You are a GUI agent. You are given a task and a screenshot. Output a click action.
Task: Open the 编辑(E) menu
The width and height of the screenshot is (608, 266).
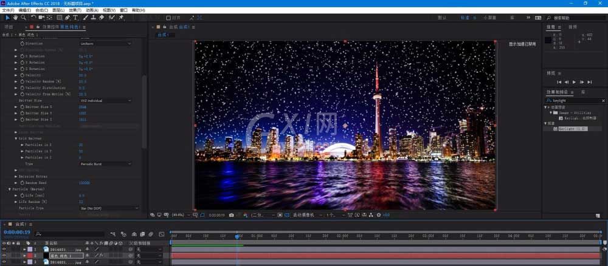point(25,10)
